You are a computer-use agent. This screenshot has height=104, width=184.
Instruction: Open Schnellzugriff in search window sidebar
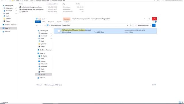[x=44, y=31]
